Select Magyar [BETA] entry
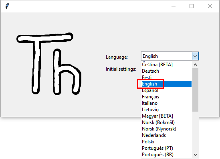This screenshot has width=220, height=159. [x=167, y=116]
